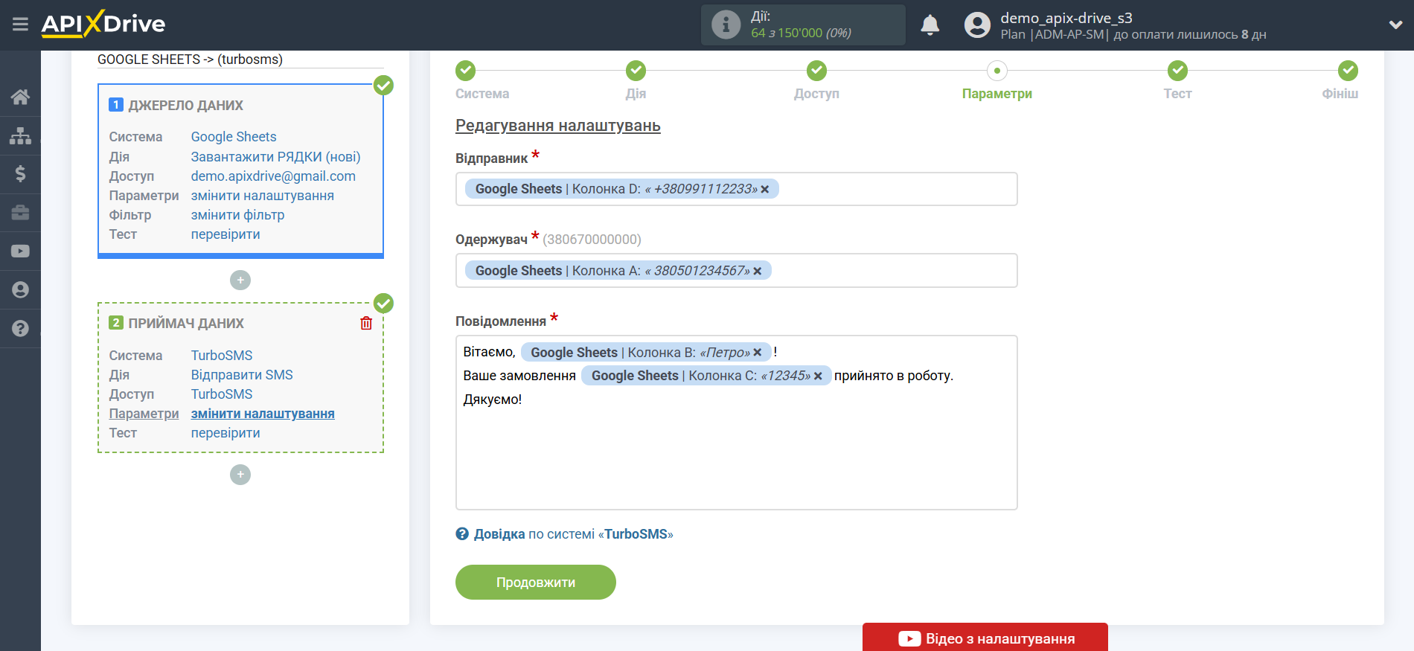Click the Фініш step checkmark
Viewport: 1414px width, 651px height.
pos(1348,71)
